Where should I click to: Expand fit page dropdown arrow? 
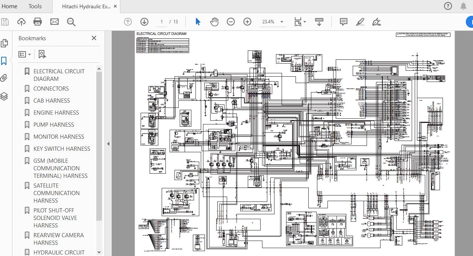pos(305,22)
